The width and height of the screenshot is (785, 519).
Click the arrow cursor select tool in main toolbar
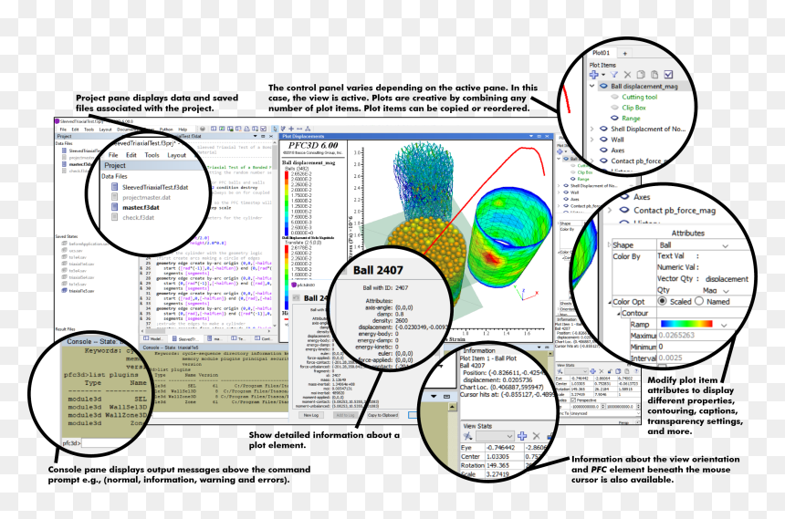(275, 130)
